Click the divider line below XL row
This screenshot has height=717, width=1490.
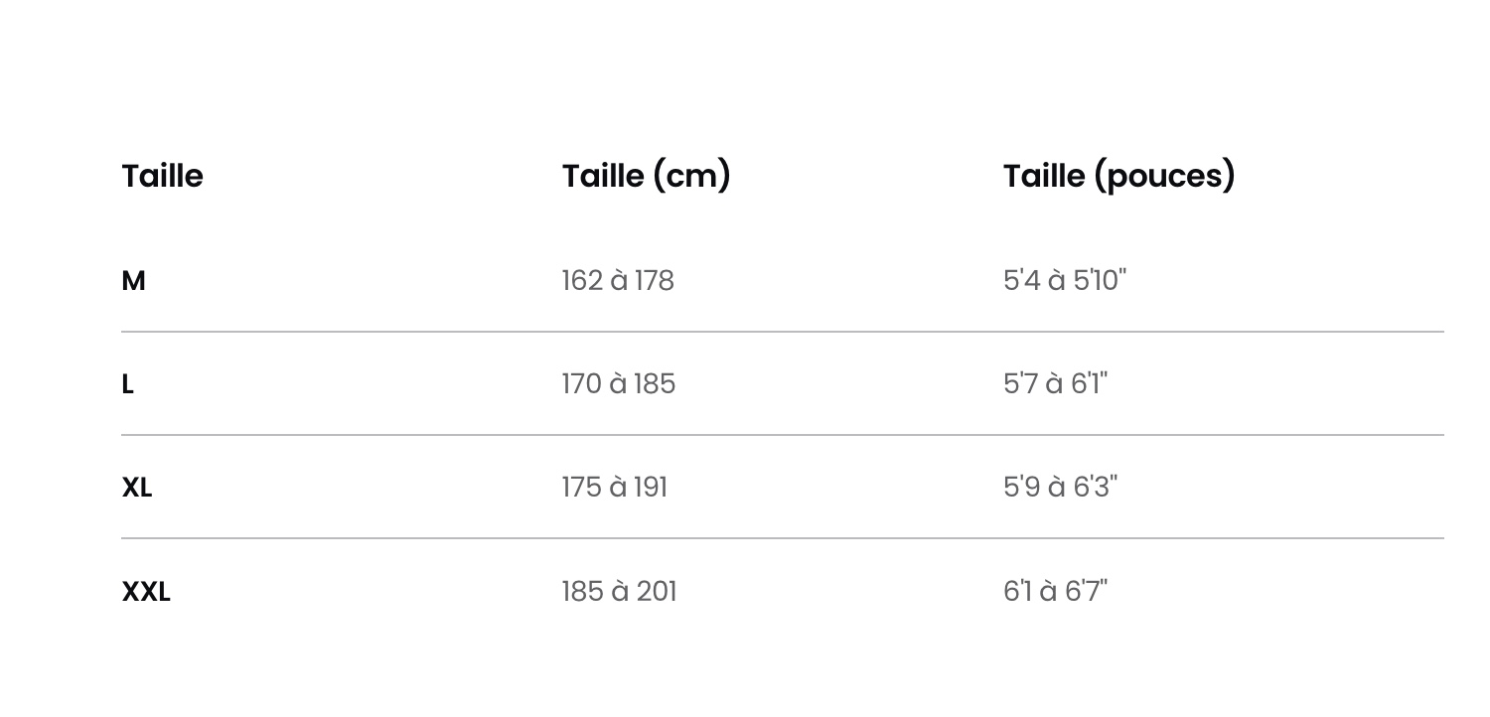(x=783, y=538)
